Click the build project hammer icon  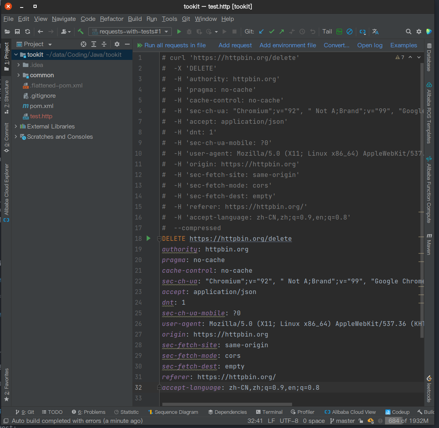click(x=81, y=32)
